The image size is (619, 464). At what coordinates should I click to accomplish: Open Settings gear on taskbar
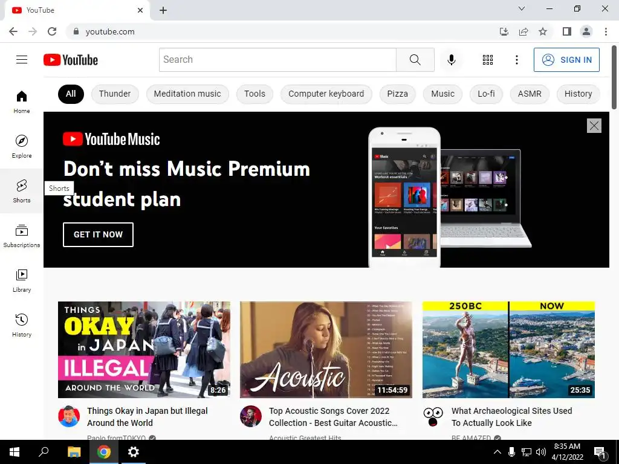point(134,452)
